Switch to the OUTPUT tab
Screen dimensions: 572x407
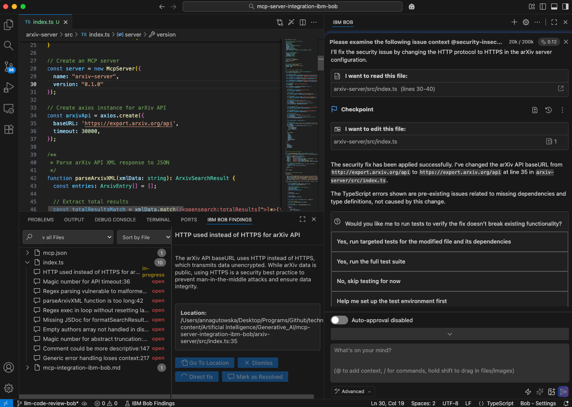pyautogui.click(x=74, y=220)
